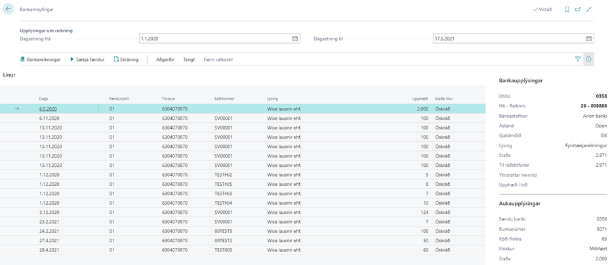
Task: Open the Tengt menu
Action: [189, 60]
